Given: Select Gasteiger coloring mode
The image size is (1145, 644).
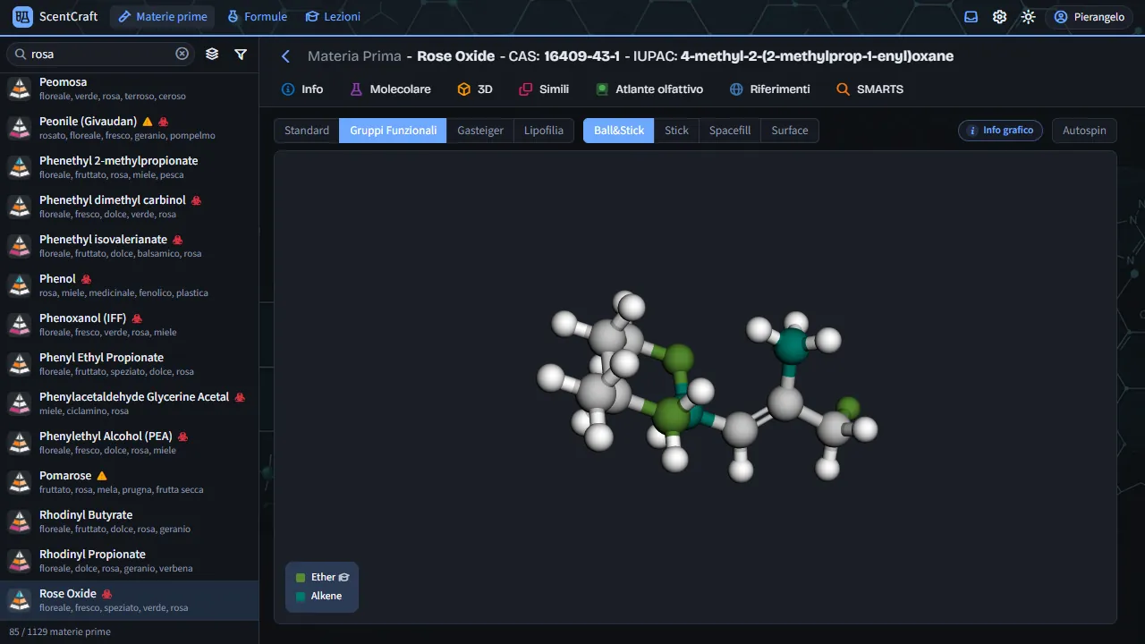Looking at the screenshot, I should click(x=480, y=131).
